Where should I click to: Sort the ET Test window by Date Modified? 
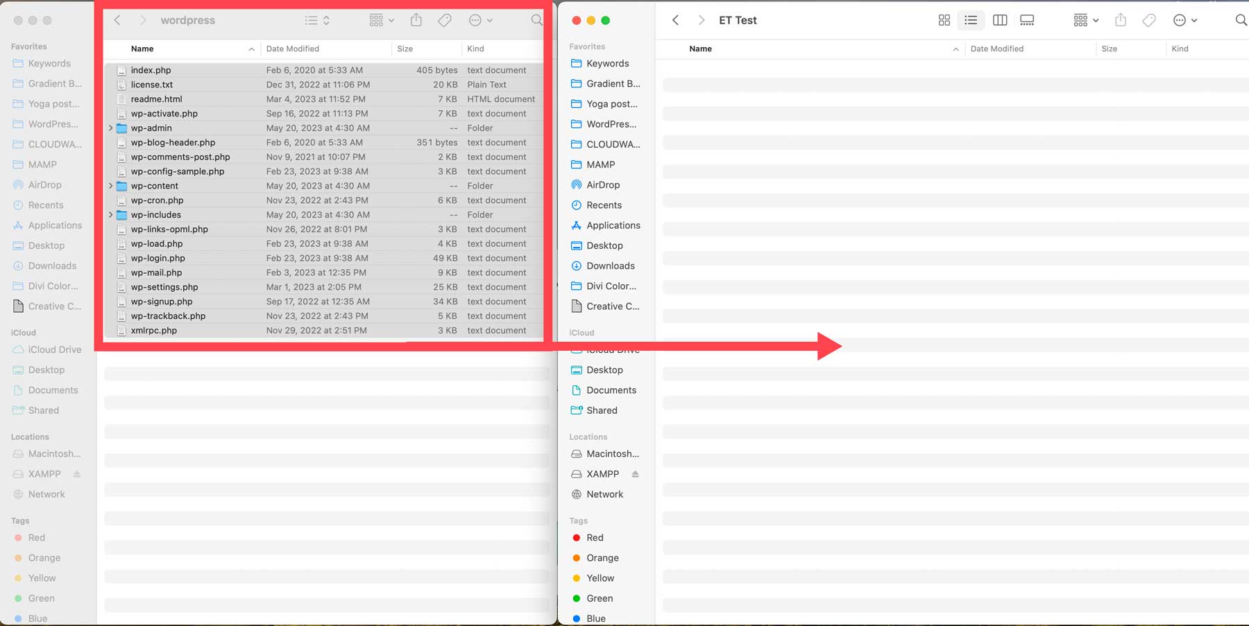click(997, 49)
